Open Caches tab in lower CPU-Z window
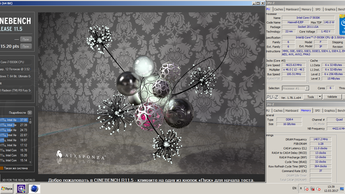 pyautogui.click(x=278, y=111)
